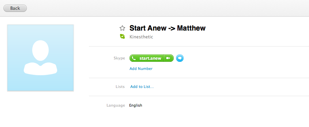The image size is (309, 127).
Task: Start a video call with camera icon
Action: coord(168,58)
